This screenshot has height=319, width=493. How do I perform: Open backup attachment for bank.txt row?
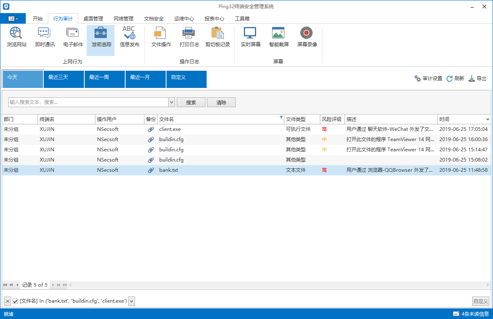[151, 170]
